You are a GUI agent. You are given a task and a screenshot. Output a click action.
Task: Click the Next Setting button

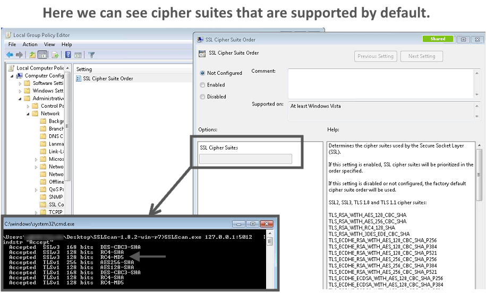click(x=421, y=56)
